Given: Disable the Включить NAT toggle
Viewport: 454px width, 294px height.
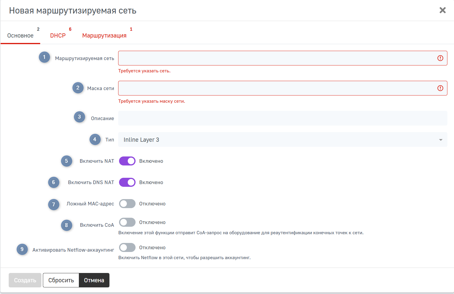Looking at the screenshot, I should pos(127,161).
